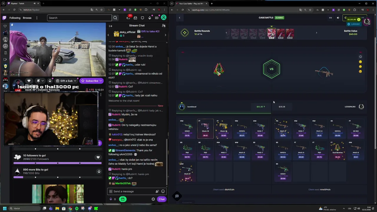Expand Gift a Sub dropdown arrow
Image resolution: width=377 pixels, height=212 pixels.
tap(76, 81)
